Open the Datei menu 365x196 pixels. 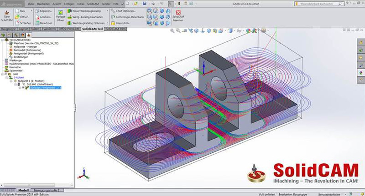coord(31,4)
